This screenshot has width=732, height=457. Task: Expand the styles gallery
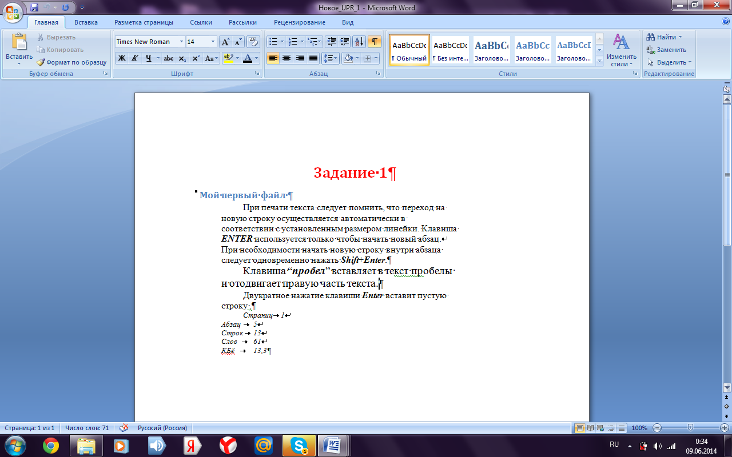coord(599,60)
